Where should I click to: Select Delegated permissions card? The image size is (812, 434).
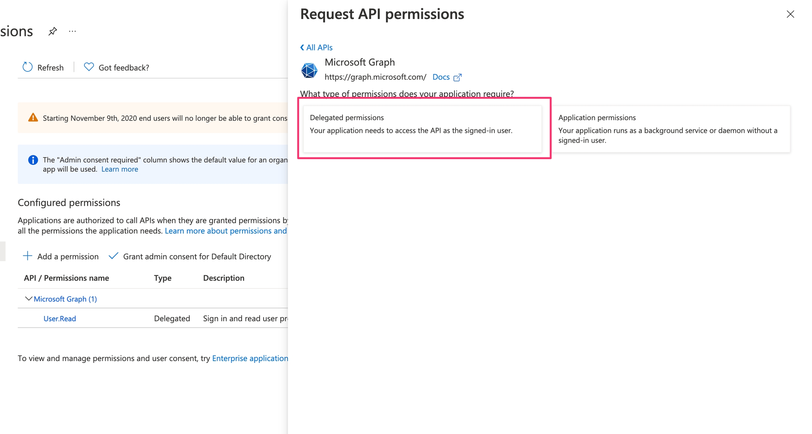pyautogui.click(x=422, y=129)
